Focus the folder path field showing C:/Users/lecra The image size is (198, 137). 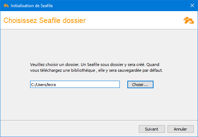coord(75,84)
